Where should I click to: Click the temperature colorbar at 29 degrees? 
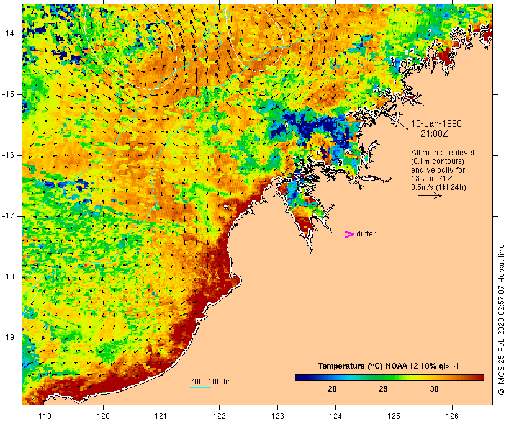pos(384,377)
